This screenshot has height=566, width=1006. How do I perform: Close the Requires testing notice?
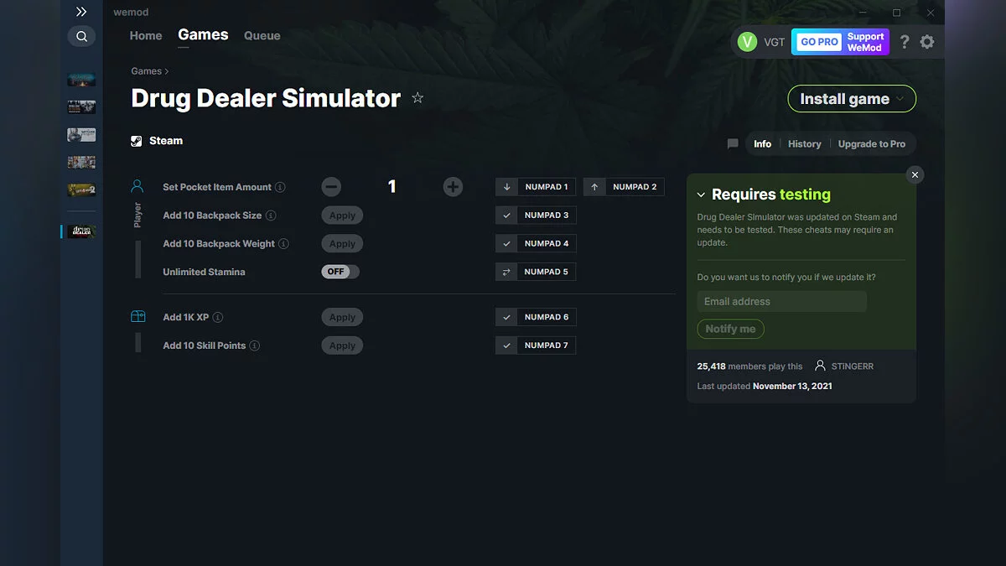(915, 174)
